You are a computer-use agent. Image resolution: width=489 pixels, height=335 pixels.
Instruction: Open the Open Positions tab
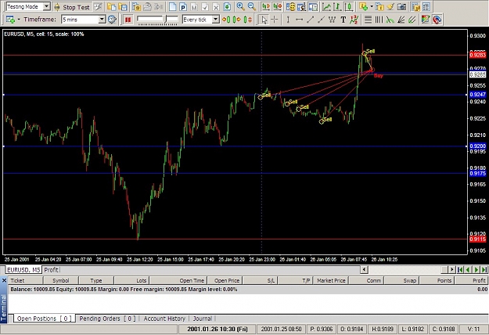44,319
